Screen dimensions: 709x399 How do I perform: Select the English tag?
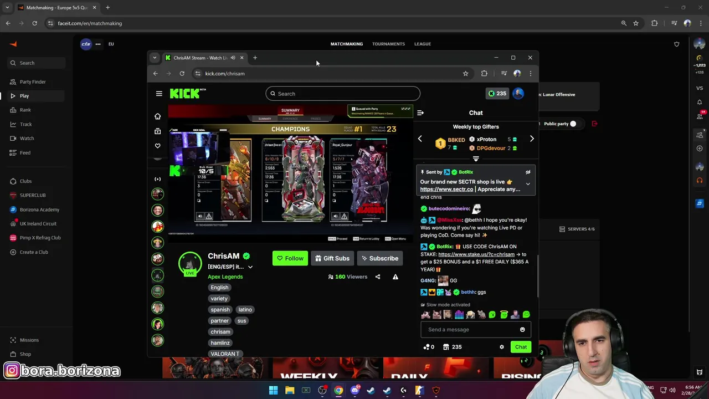coord(219,288)
